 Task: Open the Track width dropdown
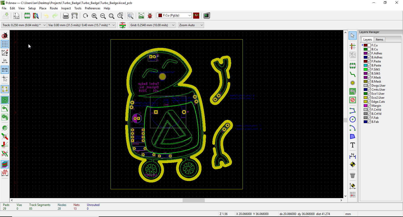24,25
